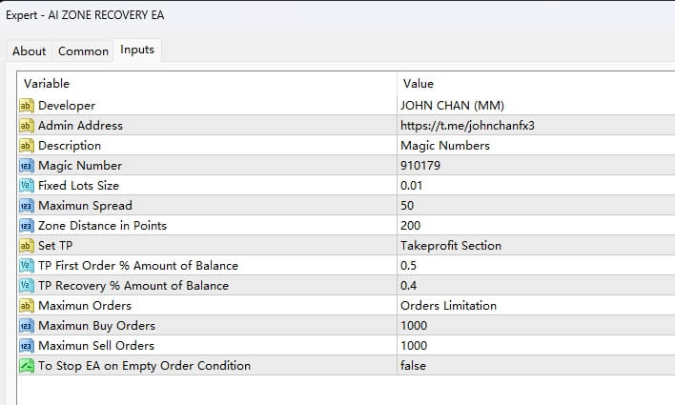The image size is (675, 405).
Task: Click the Variable column header
Action: (x=46, y=84)
